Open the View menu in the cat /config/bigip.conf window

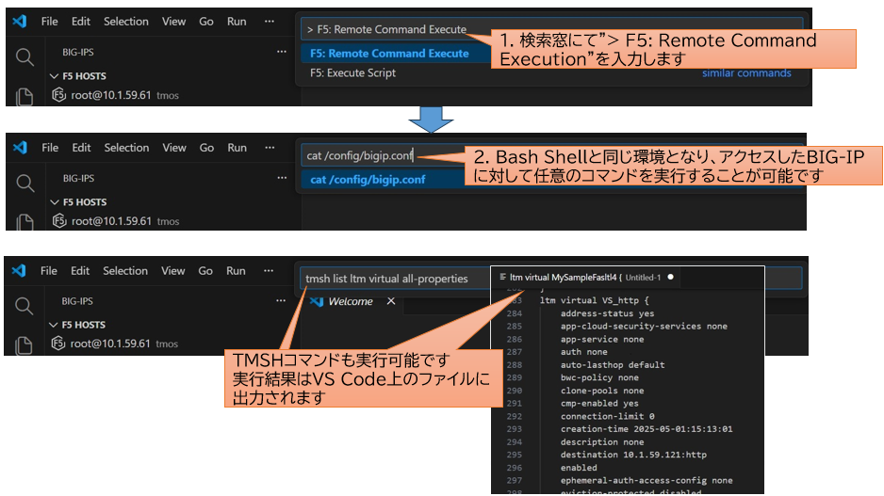click(174, 148)
